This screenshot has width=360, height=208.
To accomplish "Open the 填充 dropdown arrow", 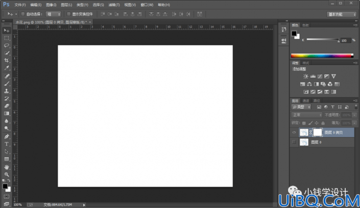I will [355, 123].
